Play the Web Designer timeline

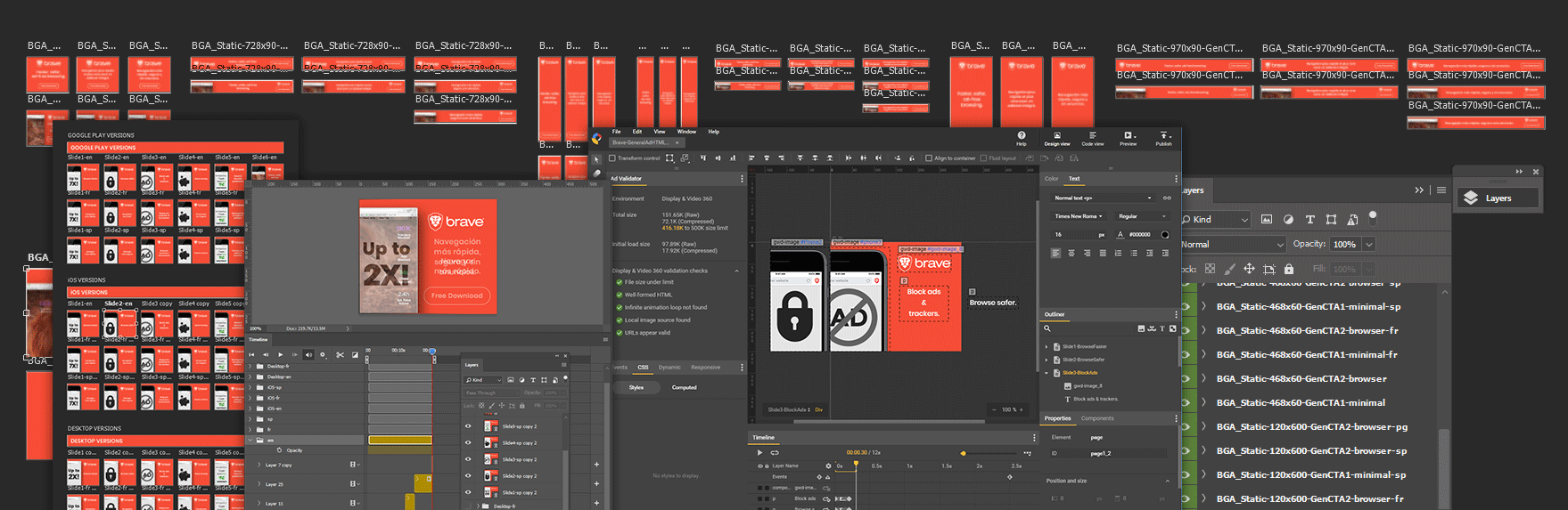(x=759, y=452)
